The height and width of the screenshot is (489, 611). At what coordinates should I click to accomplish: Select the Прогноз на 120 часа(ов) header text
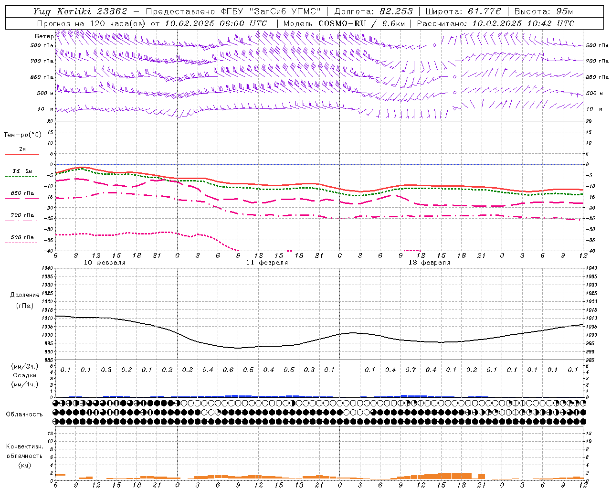coord(92,23)
